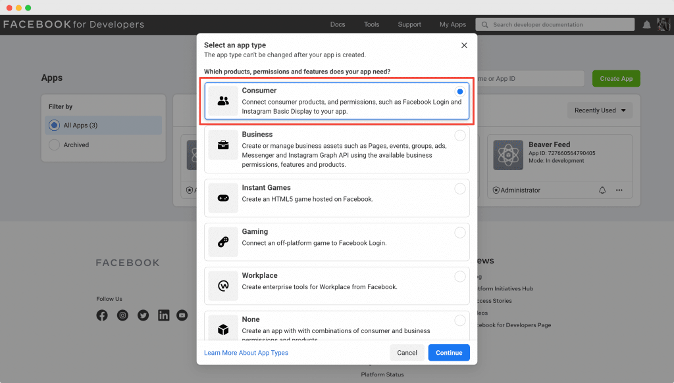Click the None cube icon
674x383 pixels.
click(x=223, y=329)
